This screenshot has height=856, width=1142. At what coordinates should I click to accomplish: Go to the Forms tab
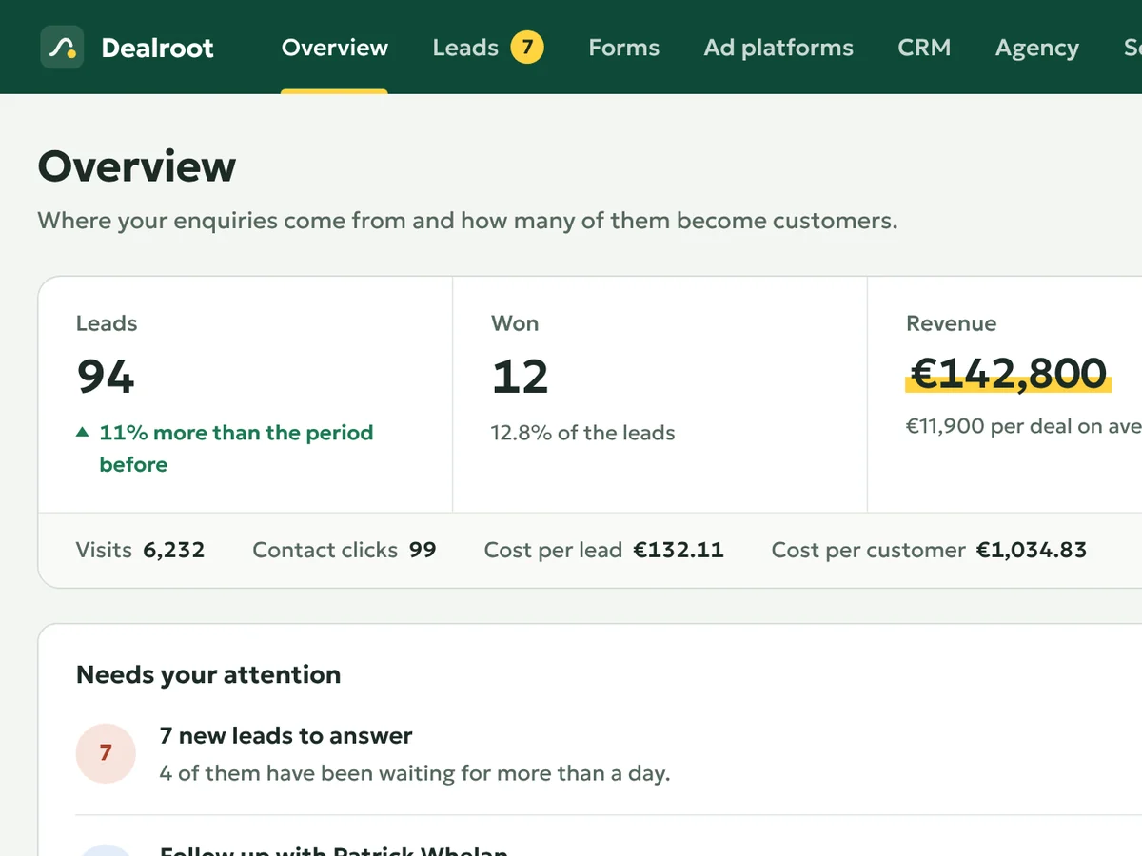pos(623,48)
